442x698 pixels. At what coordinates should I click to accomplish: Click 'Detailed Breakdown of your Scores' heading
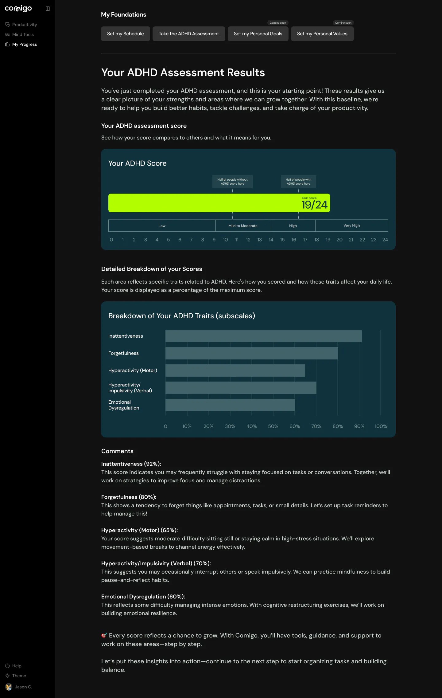(152, 269)
